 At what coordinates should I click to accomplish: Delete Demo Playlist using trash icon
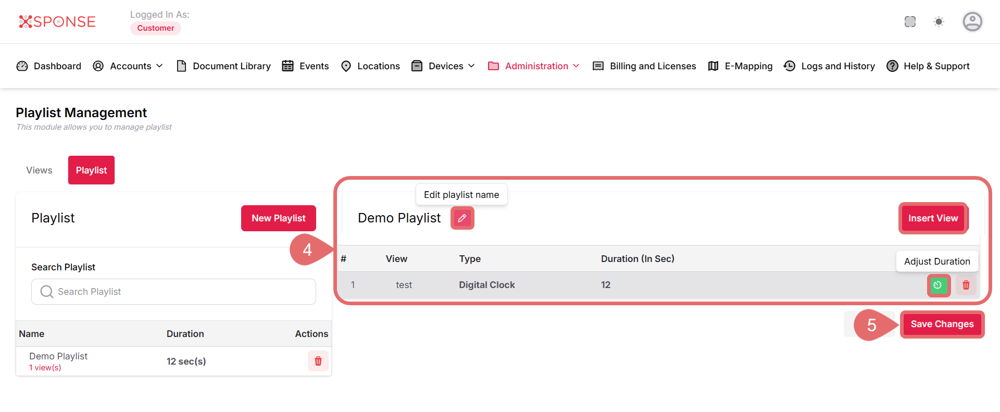(x=318, y=361)
